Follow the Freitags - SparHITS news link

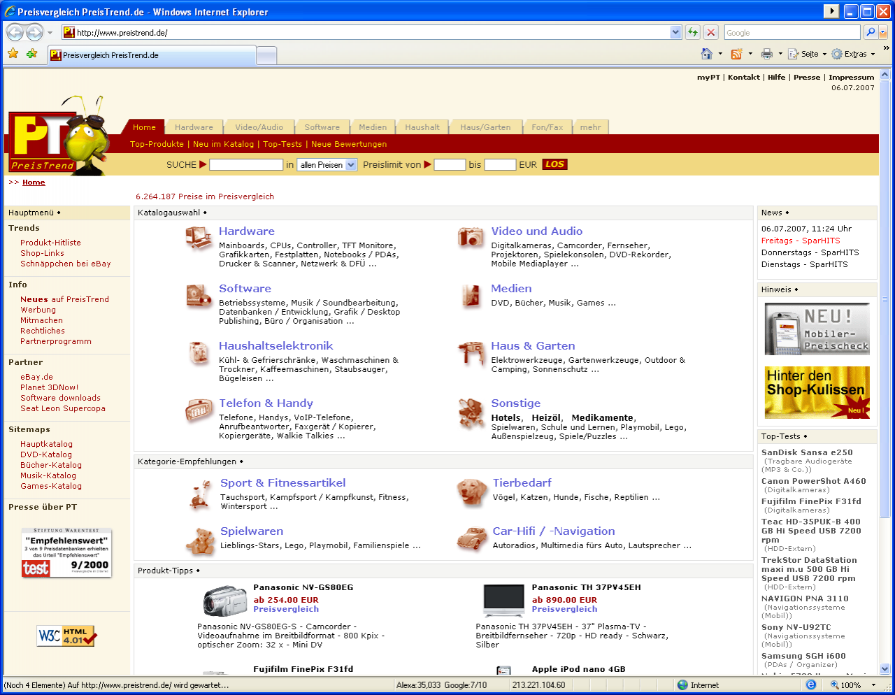coord(801,241)
